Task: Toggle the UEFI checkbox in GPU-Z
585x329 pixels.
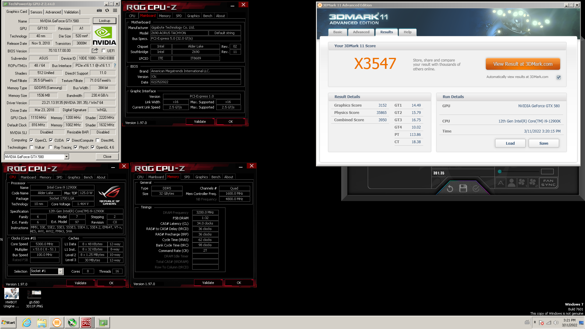Action: (104, 51)
